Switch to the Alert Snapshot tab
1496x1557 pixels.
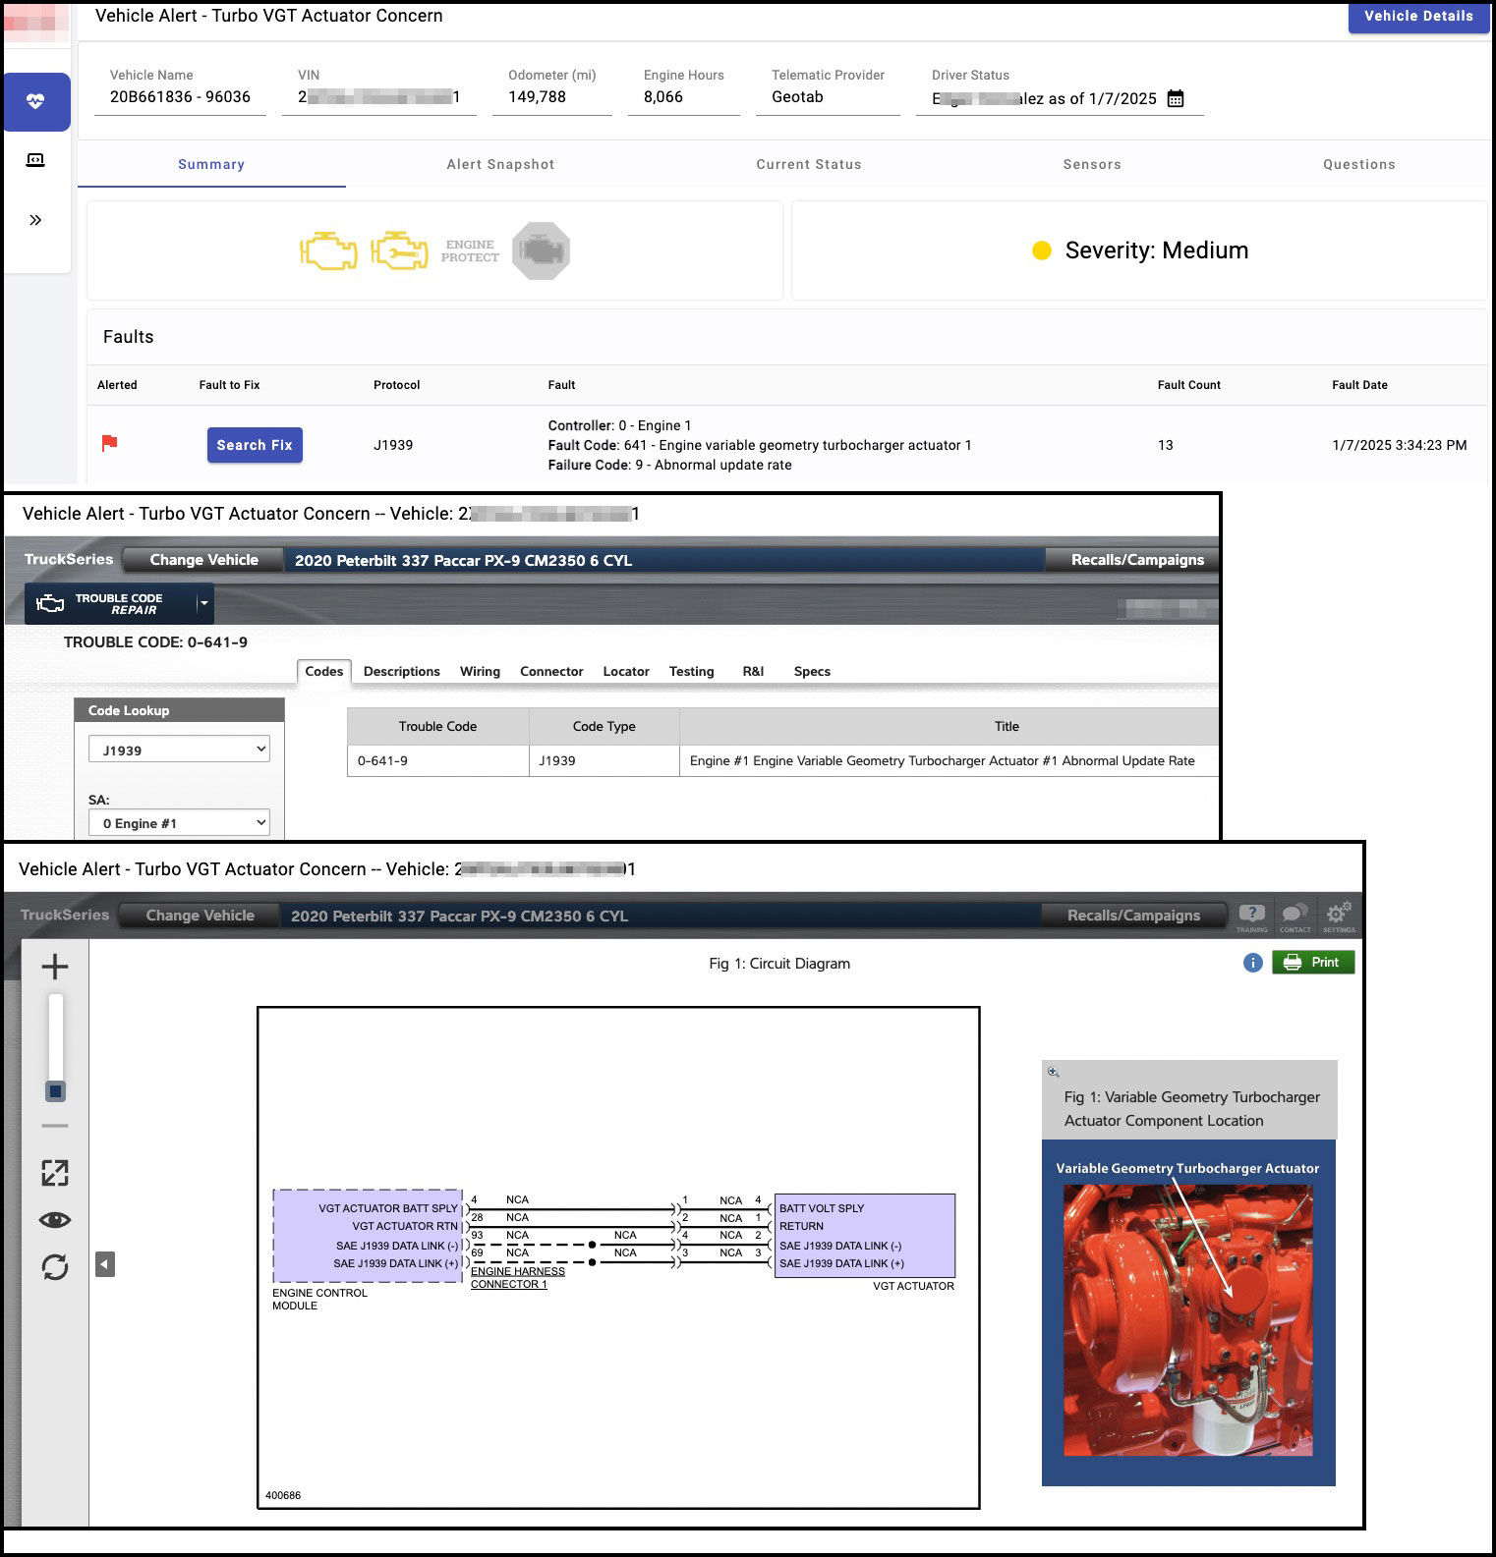click(x=500, y=164)
